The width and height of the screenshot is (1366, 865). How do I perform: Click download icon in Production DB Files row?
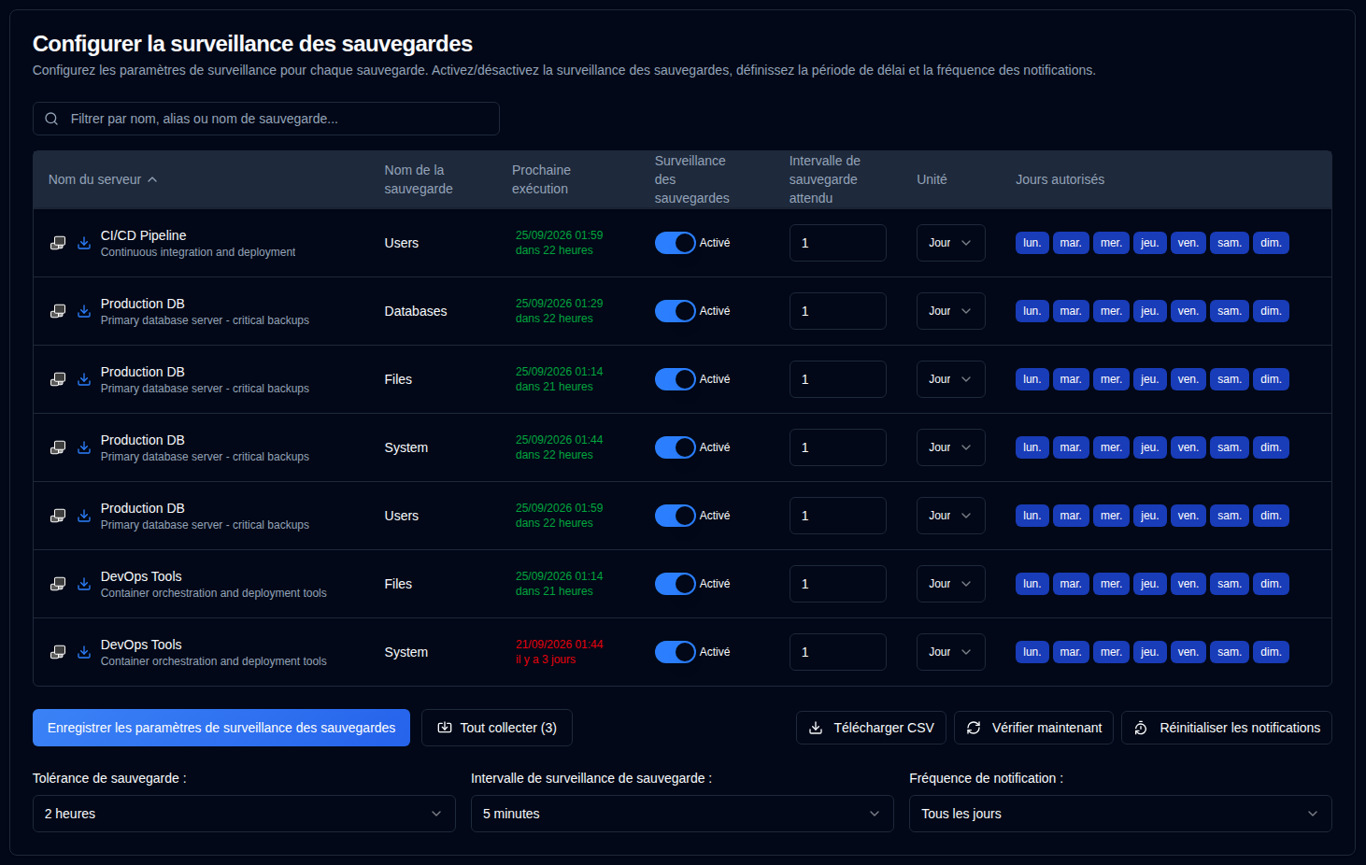pos(84,379)
